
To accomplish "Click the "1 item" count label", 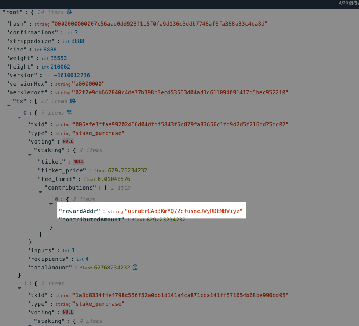I will (x=121, y=188).
